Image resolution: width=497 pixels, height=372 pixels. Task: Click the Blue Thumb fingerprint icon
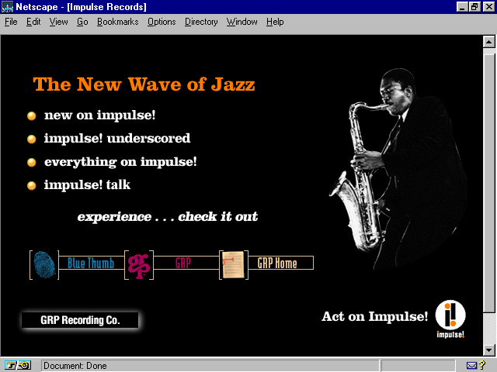click(x=44, y=264)
